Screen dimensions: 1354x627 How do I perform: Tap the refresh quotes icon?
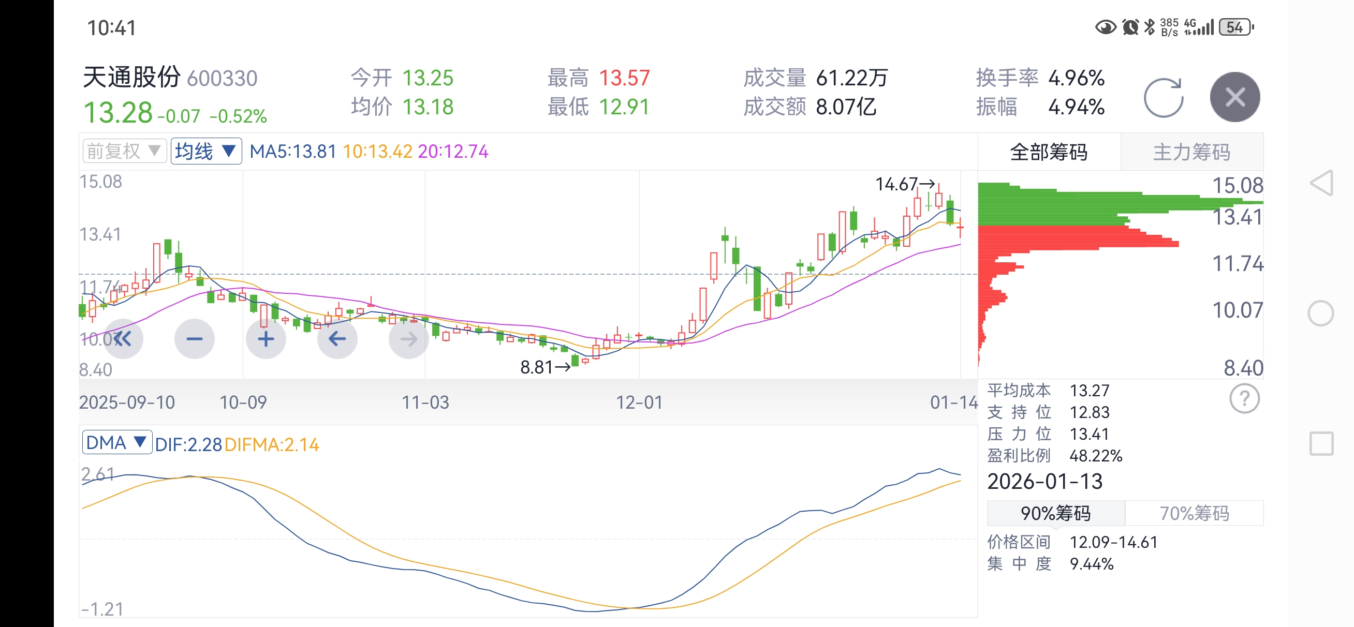tap(1163, 98)
